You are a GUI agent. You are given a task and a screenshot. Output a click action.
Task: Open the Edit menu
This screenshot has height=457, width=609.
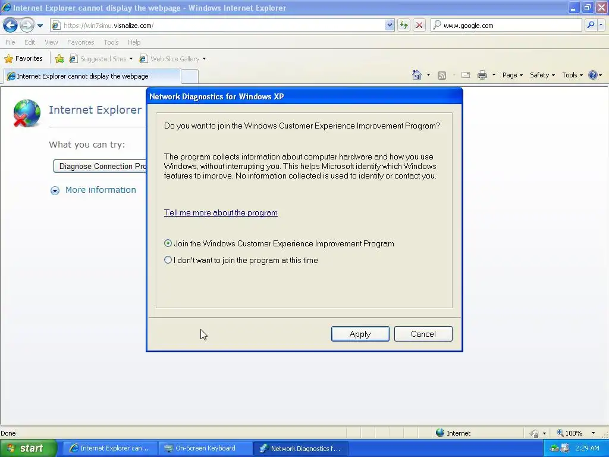(30, 42)
